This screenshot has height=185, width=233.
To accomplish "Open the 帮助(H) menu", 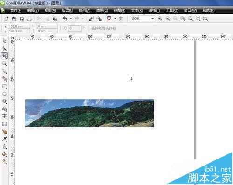I will [x=209, y=11].
